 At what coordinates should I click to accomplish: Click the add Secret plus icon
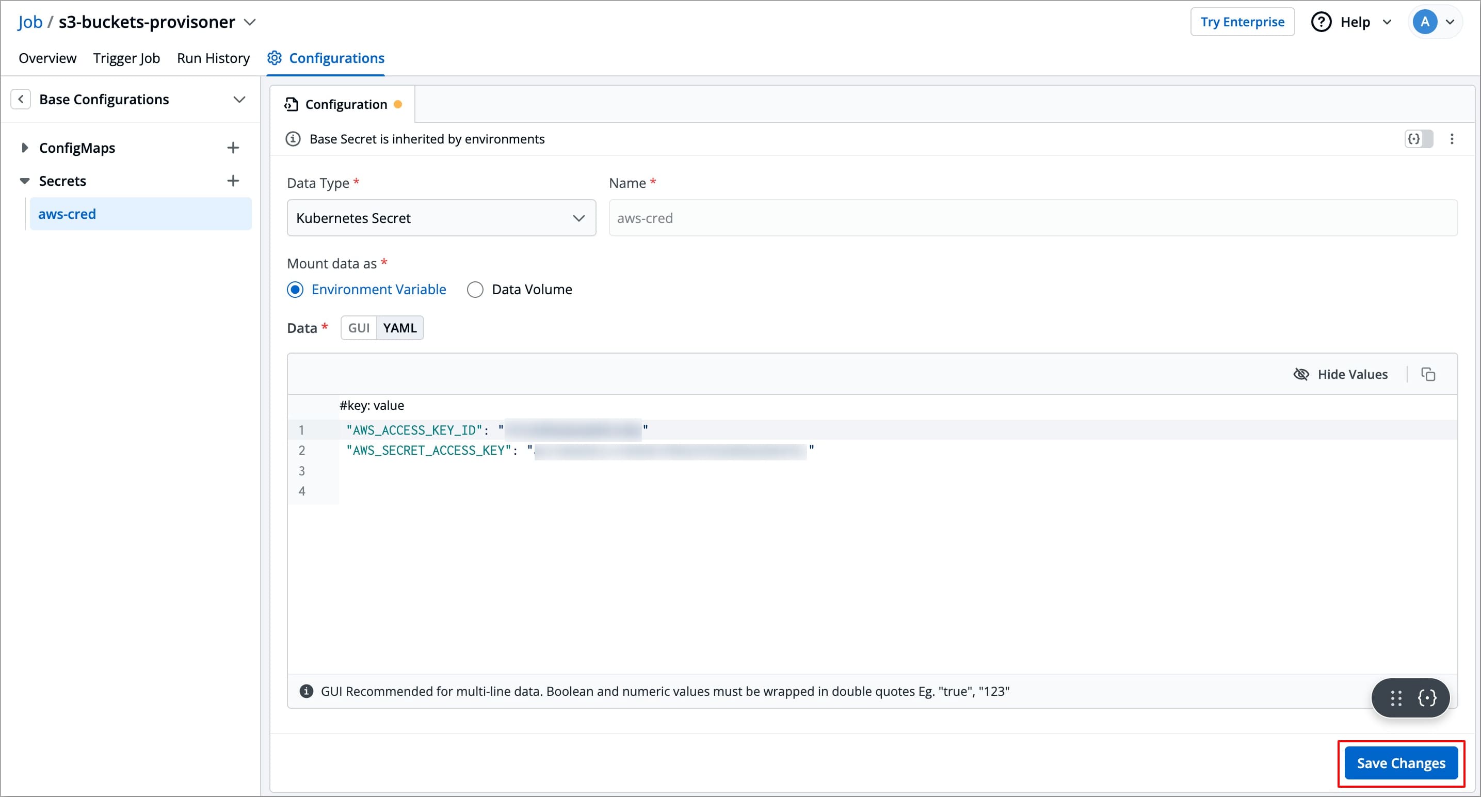233,181
